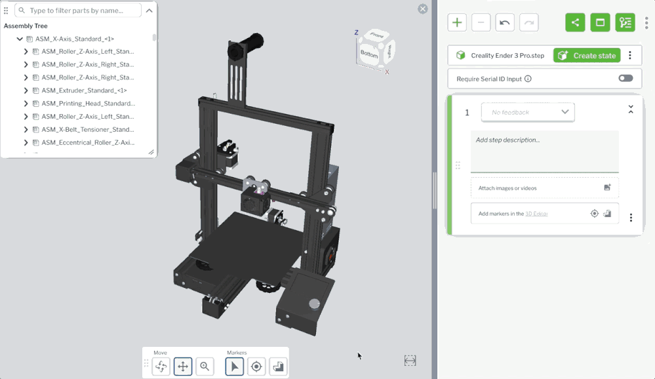Click the Add step description field
Viewport: 655px width, 379px height.
[544, 151]
